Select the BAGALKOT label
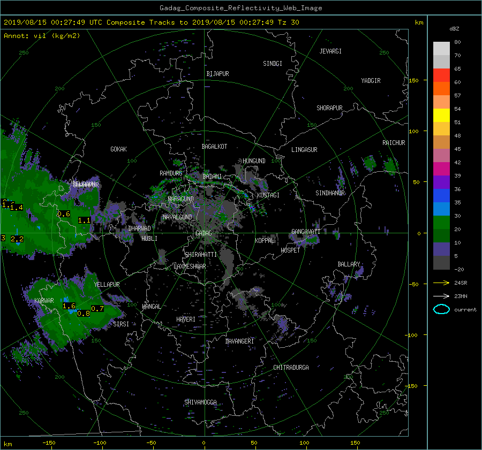The width and height of the screenshot is (482, 450). (x=214, y=147)
